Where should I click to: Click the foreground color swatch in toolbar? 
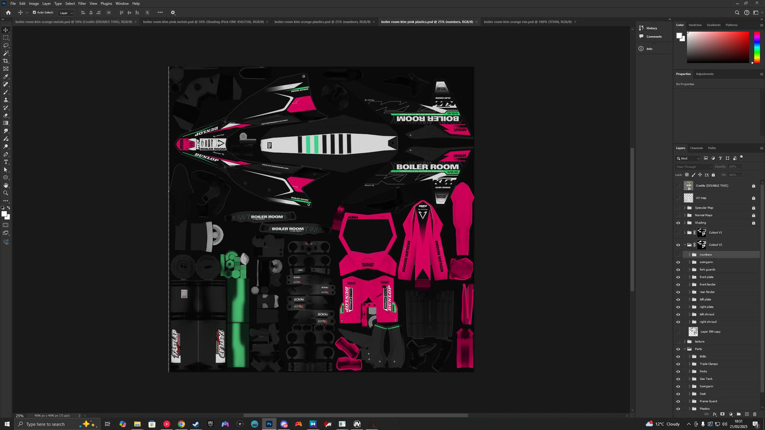pyautogui.click(x=4, y=214)
